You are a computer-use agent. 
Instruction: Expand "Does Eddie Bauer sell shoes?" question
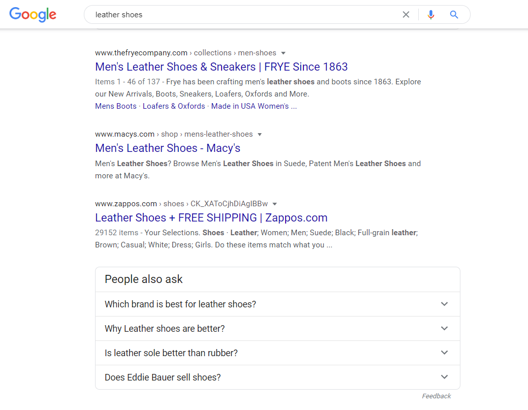[x=277, y=377]
